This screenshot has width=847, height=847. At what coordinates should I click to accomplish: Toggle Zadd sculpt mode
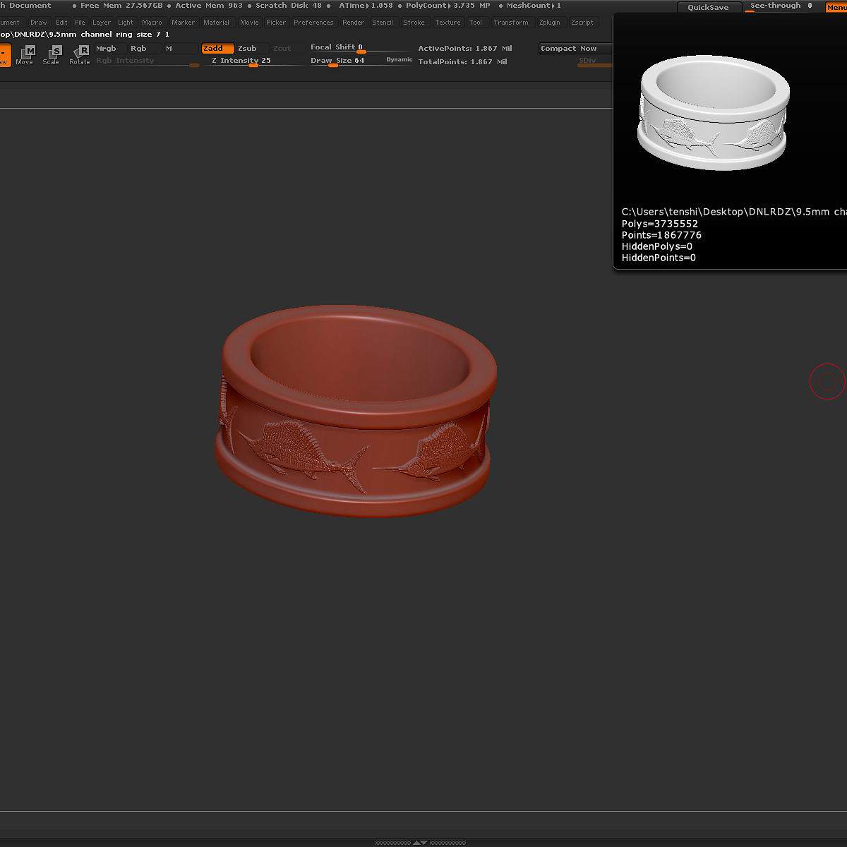(217, 49)
